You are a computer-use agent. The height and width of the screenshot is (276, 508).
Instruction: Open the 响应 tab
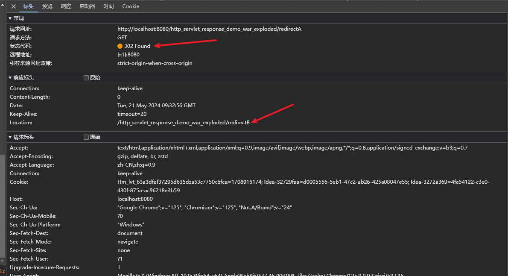coord(66,6)
